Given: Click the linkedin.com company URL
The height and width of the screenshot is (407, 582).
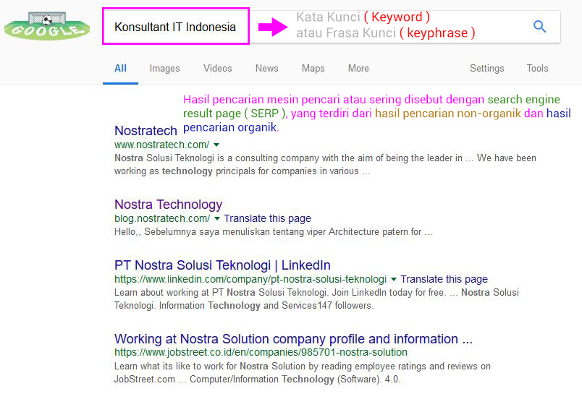Looking at the screenshot, I should (x=250, y=279).
